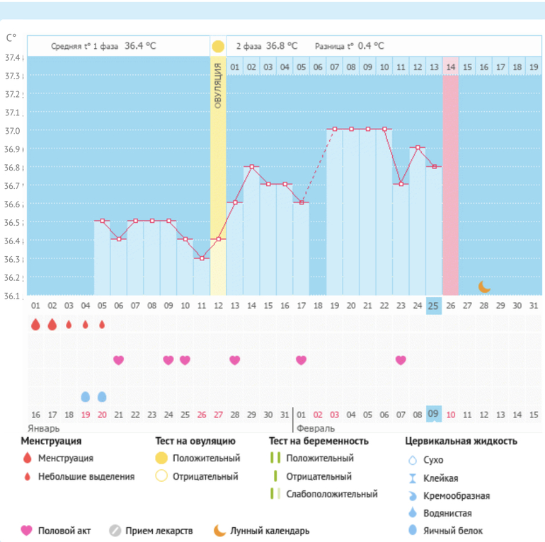
Task: Click the gray 'Прием лекарств' legend icon
Action: (115, 531)
